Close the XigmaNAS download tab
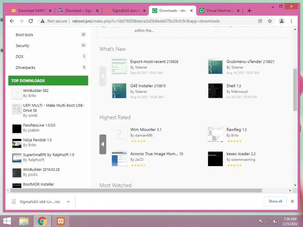Viewport: 303px width, 227px height. click(144, 11)
